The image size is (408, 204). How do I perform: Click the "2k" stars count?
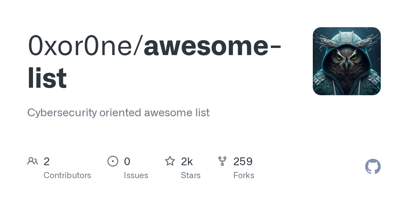click(187, 161)
